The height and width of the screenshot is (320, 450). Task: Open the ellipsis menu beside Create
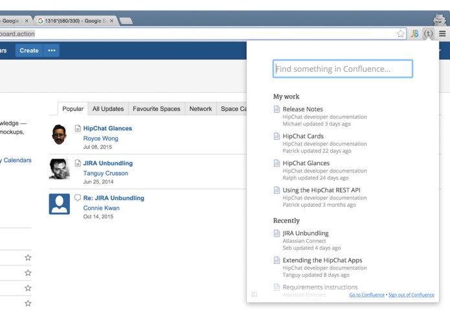[52, 51]
